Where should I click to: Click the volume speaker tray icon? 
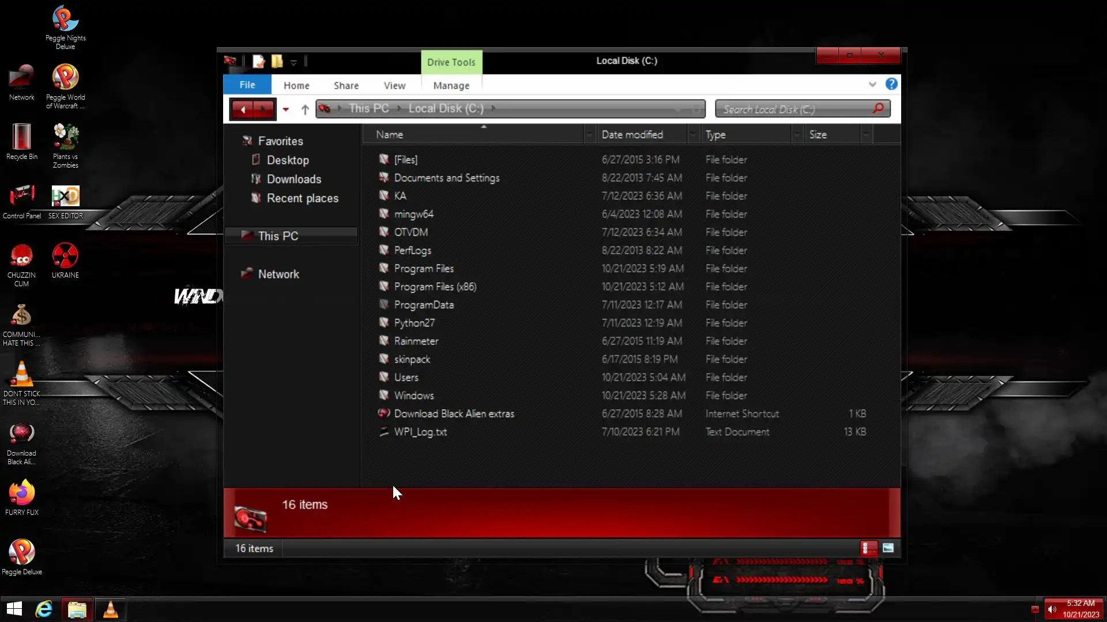point(1052,609)
